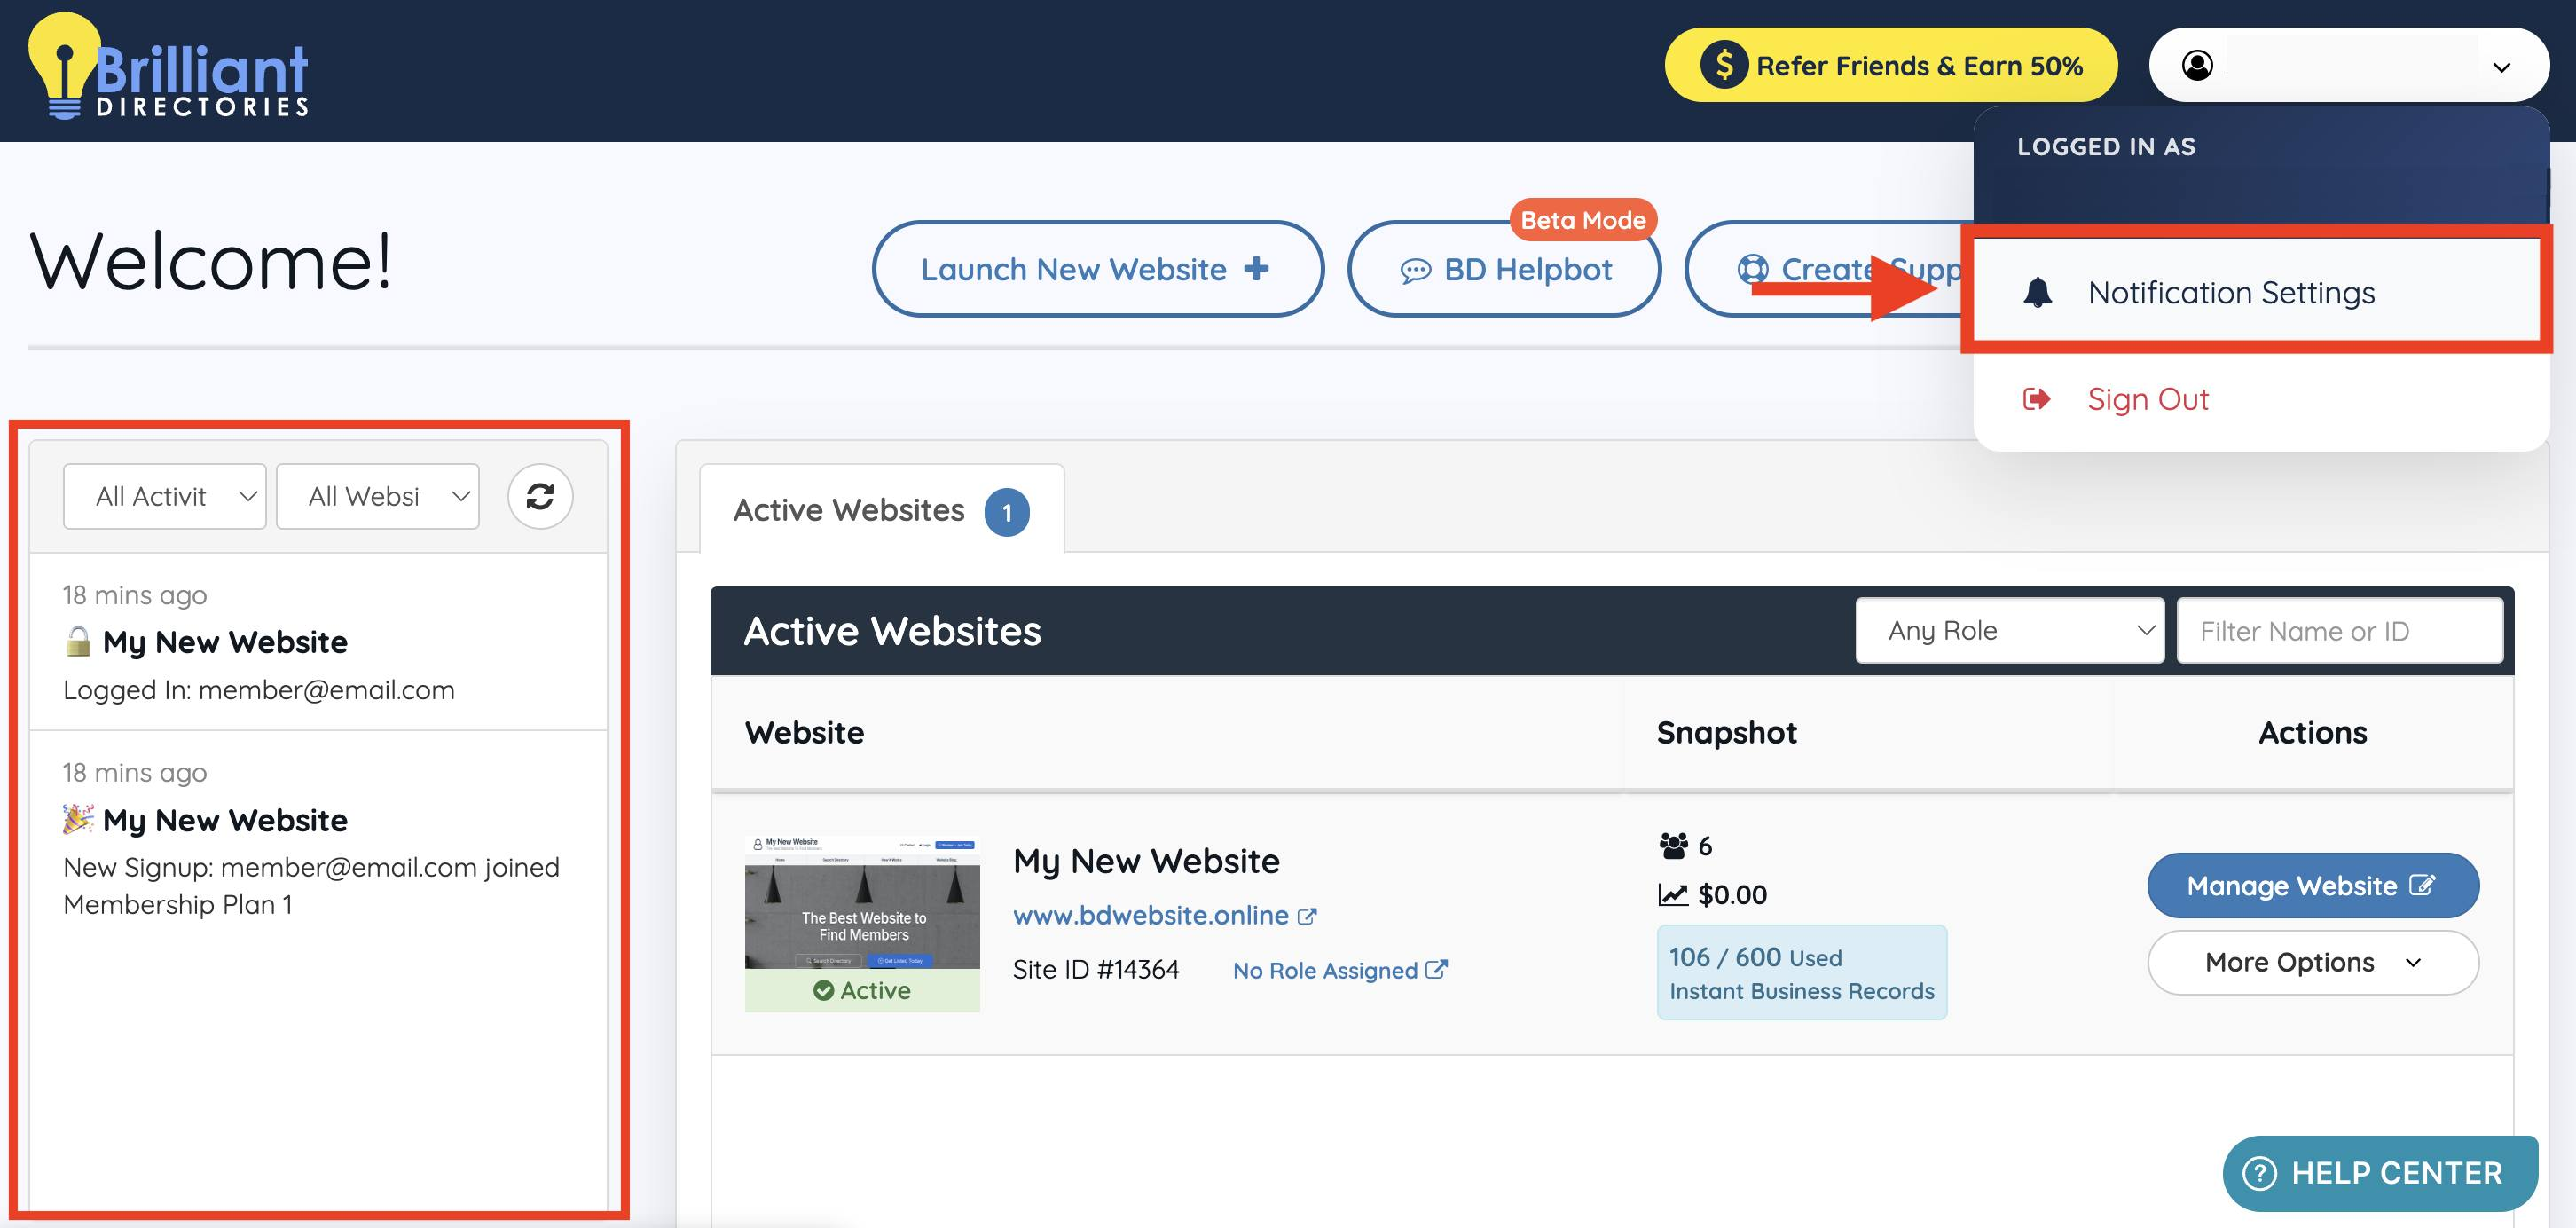Open the BD Helpbot chat

(1505, 269)
